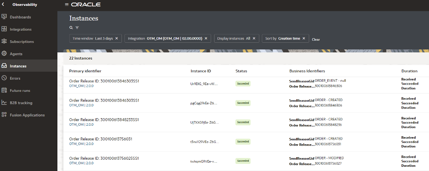Click the search magnifier icon
Image resolution: width=429 pixels, height=171 pixels.
(71, 28)
